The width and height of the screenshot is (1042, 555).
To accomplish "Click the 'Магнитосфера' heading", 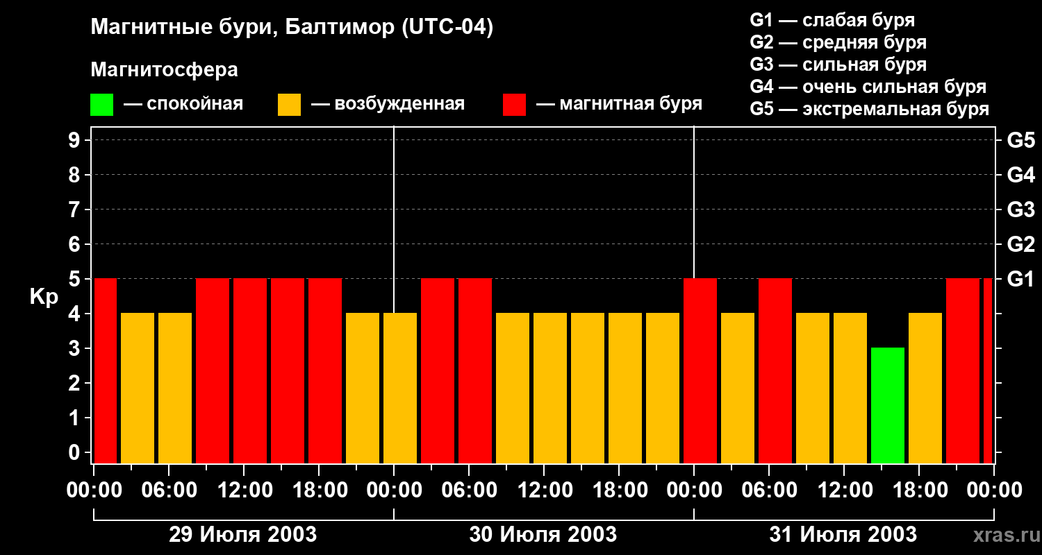I will point(164,70).
